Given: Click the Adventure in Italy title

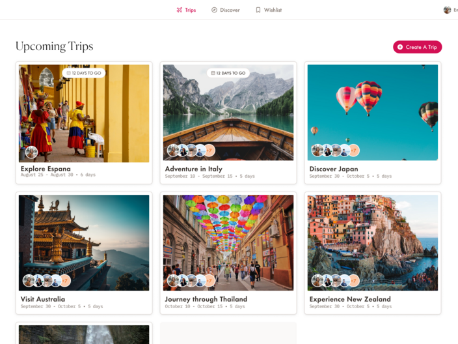Looking at the screenshot, I should (194, 169).
